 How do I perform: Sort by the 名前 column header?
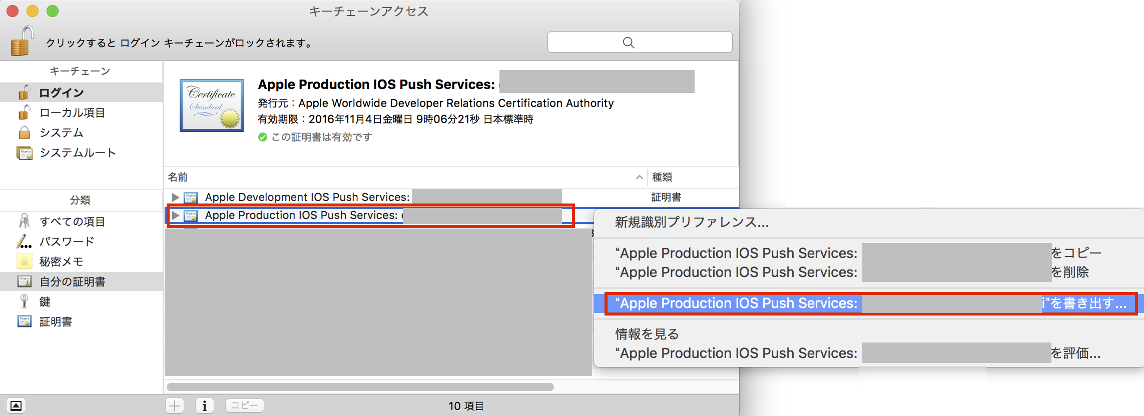178,177
